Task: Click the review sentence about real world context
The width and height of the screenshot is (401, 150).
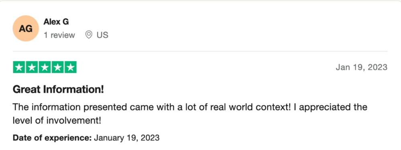Action: [152, 107]
